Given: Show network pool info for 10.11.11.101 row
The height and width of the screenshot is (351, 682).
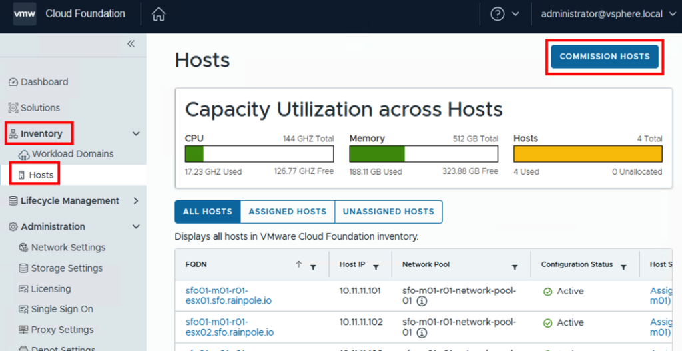Looking at the screenshot, I should [x=422, y=301].
